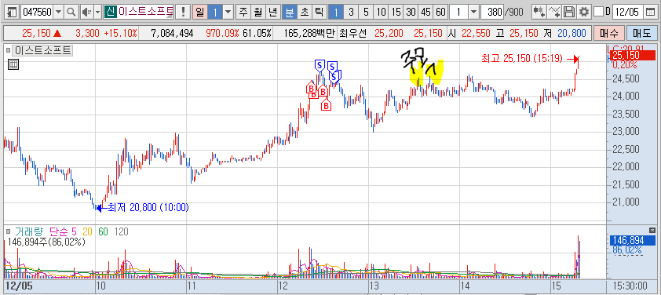The width and height of the screenshot is (661, 295).
Task: Click small square before 이스트소프트 chart label
Action: point(9,51)
